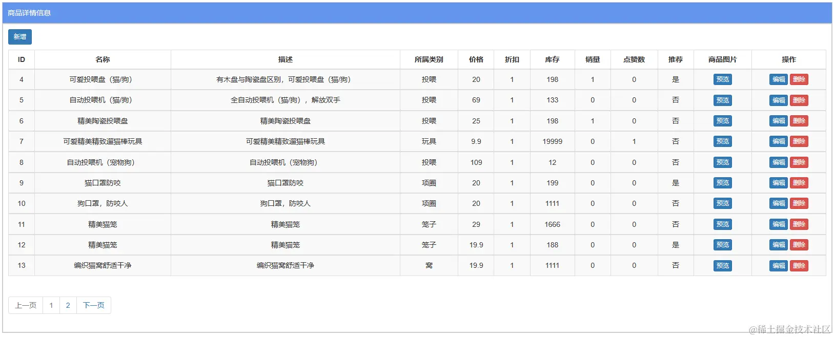Edit product ID 6 精美陶瓷投喂盘
The width and height of the screenshot is (834, 338).
point(778,121)
